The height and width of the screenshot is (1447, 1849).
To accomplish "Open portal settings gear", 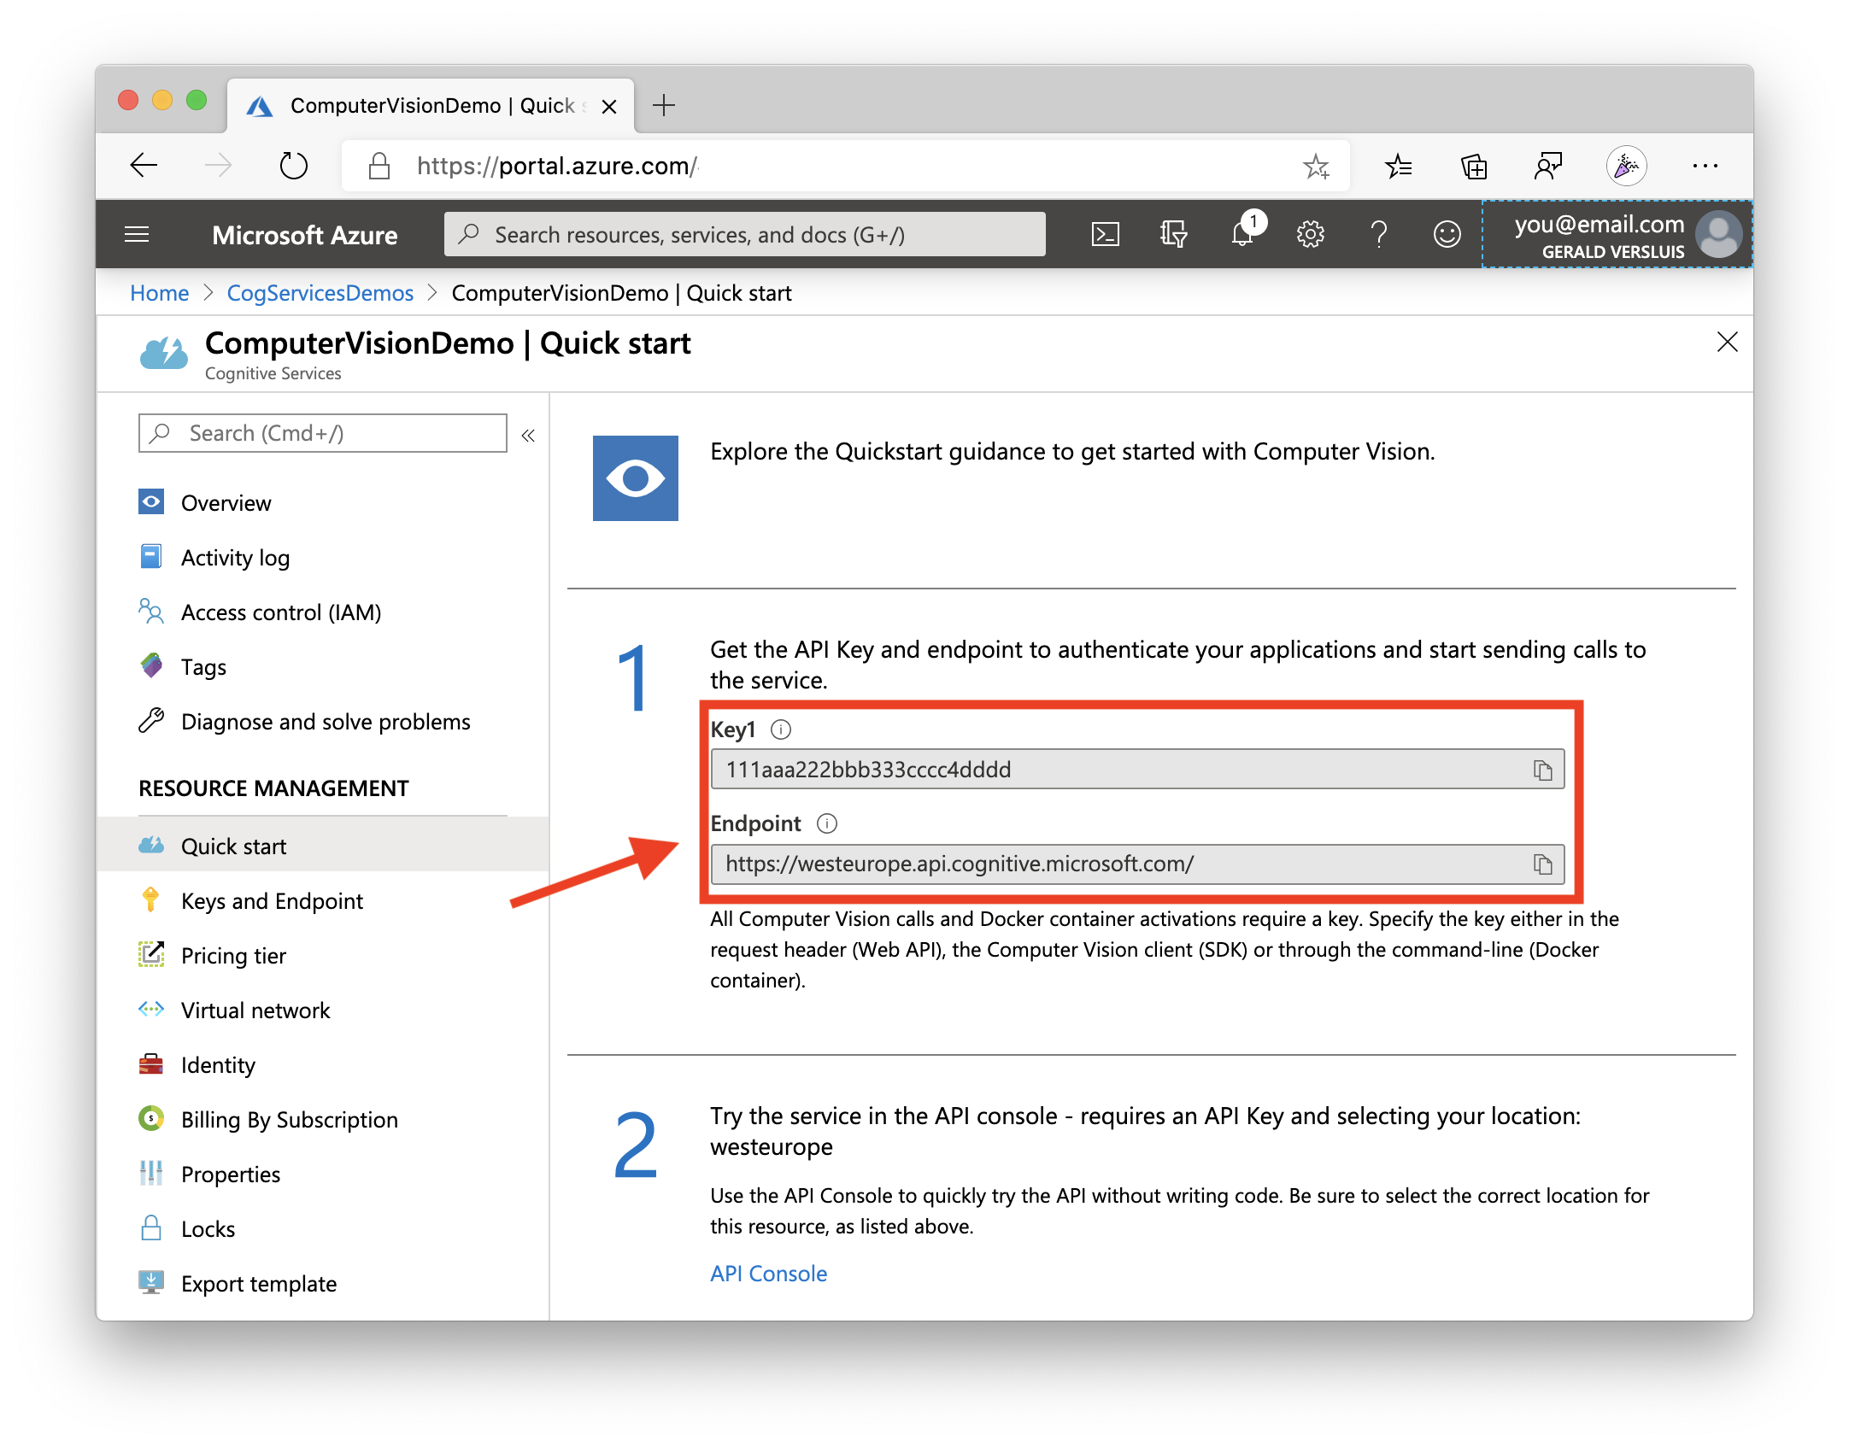I will pyautogui.click(x=1310, y=234).
